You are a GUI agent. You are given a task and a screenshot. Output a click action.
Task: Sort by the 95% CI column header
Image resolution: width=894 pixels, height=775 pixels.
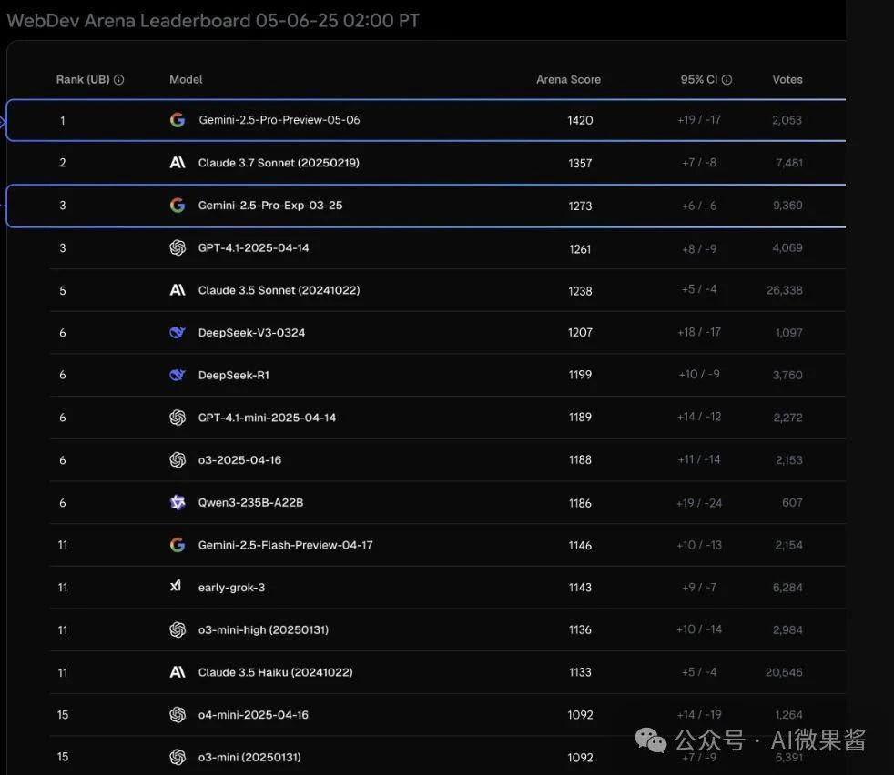[699, 80]
